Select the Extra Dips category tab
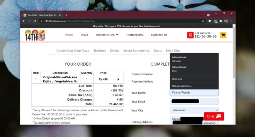 pyautogui.click(x=173, y=51)
